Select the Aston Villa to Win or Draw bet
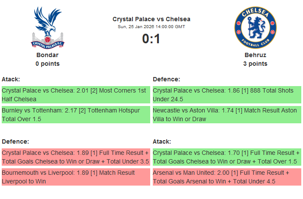303x199 pixels. (x=227, y=115)
